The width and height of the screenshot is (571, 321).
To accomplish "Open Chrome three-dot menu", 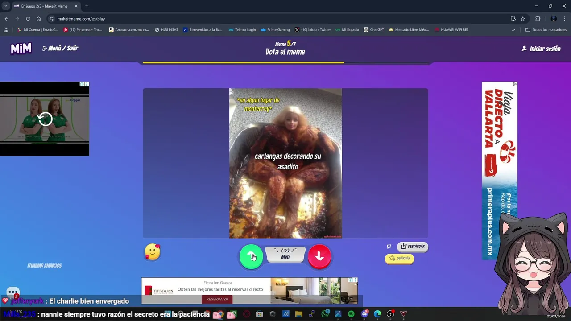I will (x=565, y=19).
